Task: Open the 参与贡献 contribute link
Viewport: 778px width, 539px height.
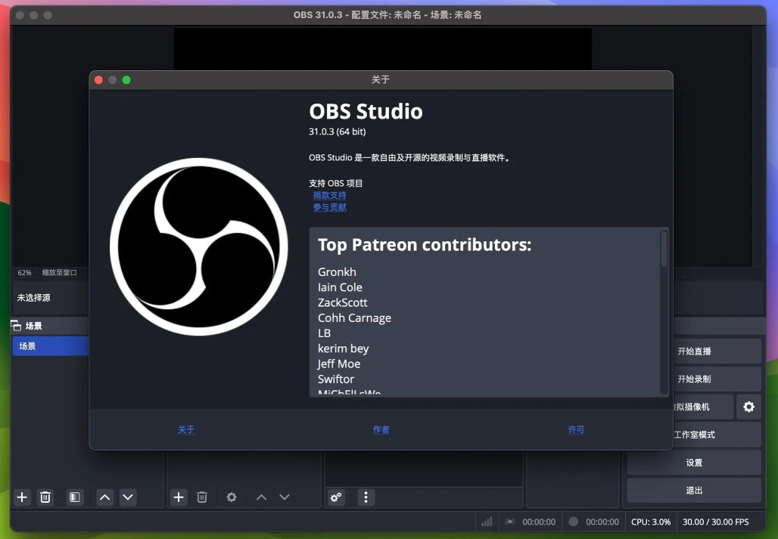Action: [x=329, y=207]
